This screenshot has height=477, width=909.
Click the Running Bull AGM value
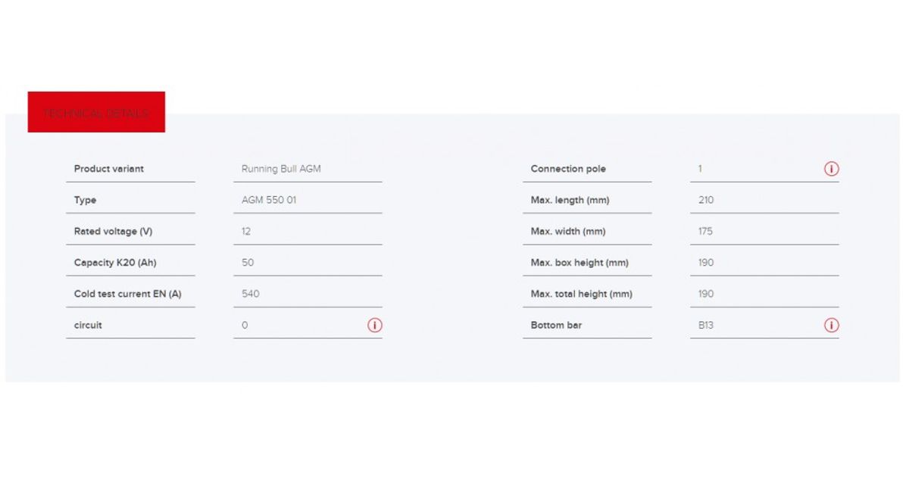(281, 169)
